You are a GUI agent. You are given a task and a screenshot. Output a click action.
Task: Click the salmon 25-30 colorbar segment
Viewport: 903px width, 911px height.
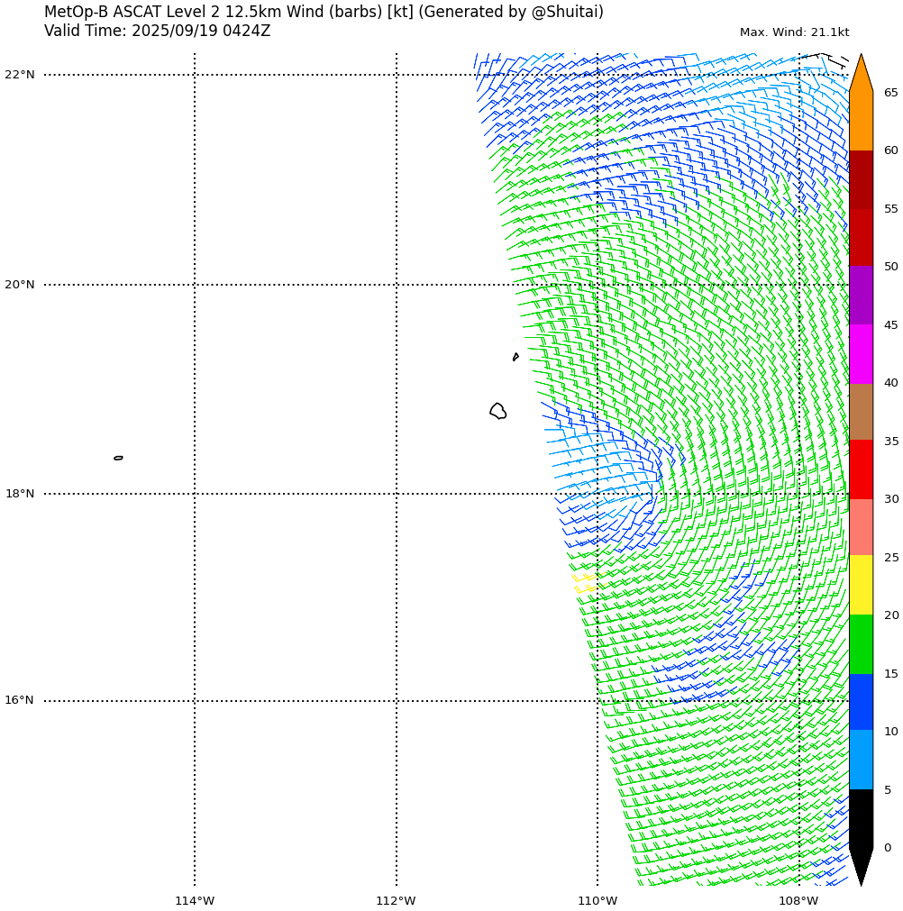click(x=861, y=527)
